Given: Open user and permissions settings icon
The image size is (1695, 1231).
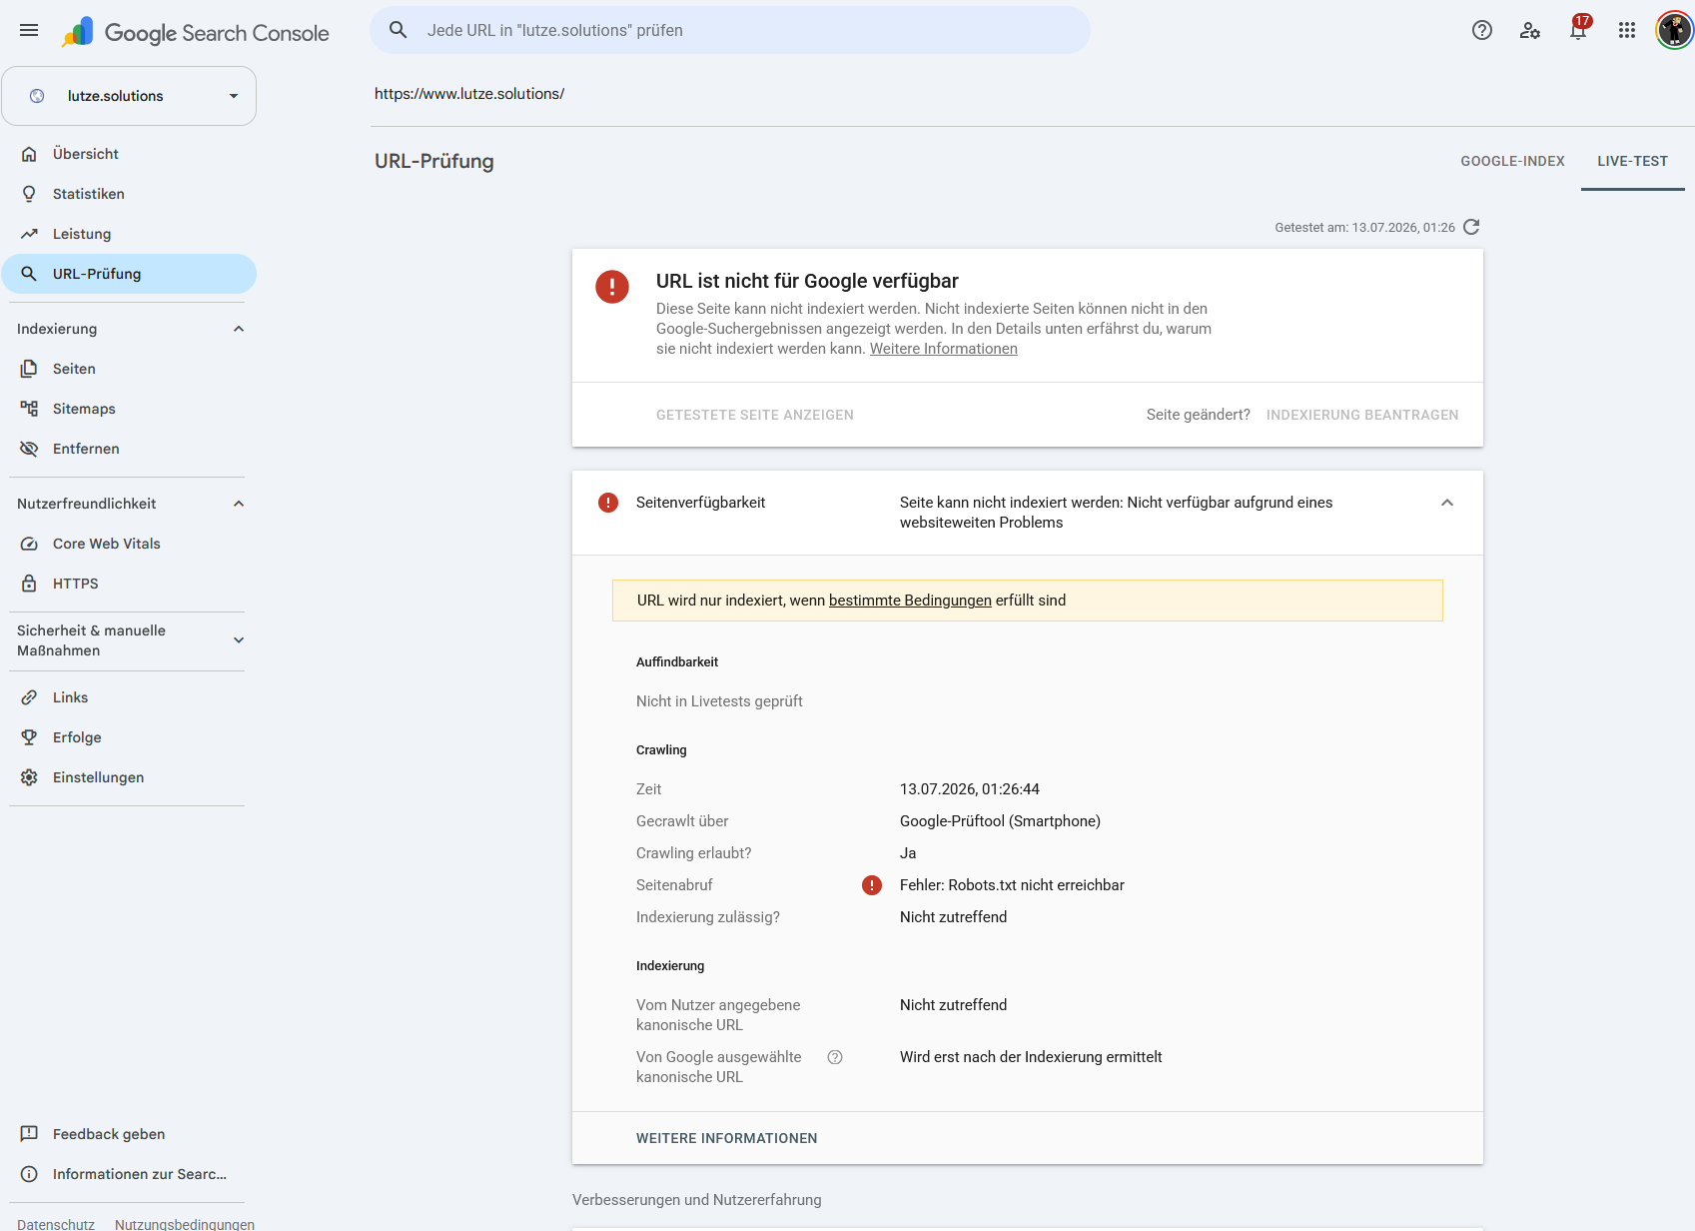Looking at the screenshot, I should (1530, 30).
